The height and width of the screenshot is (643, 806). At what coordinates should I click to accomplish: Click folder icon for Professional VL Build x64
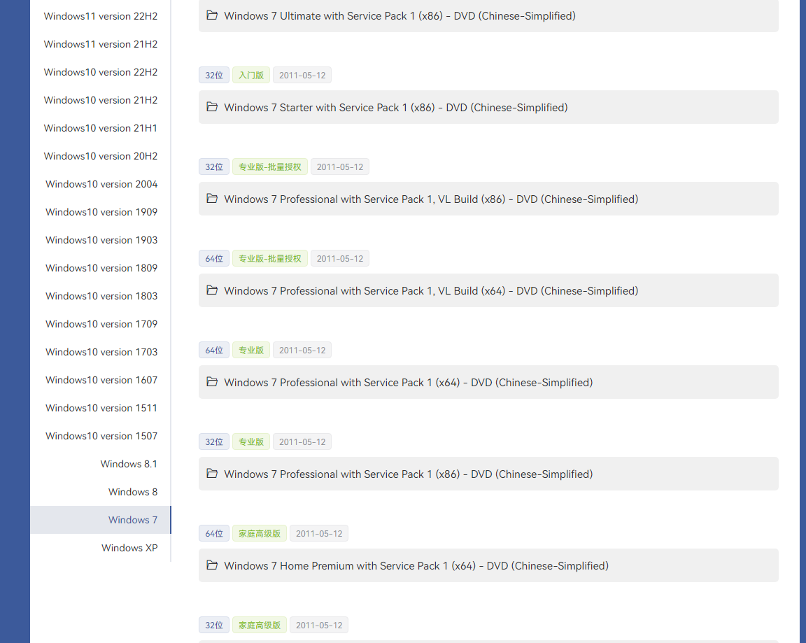(x=212, y=290)
